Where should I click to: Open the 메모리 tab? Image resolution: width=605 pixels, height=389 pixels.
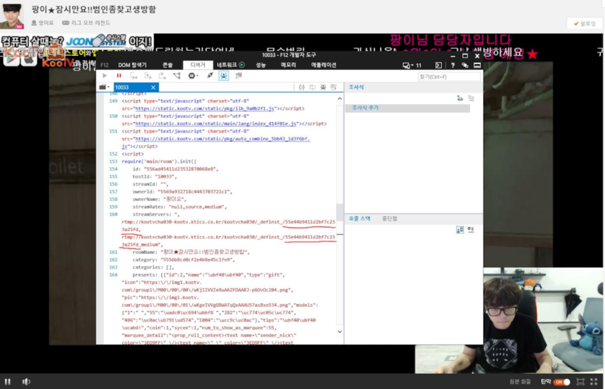[x=288, y=65]
